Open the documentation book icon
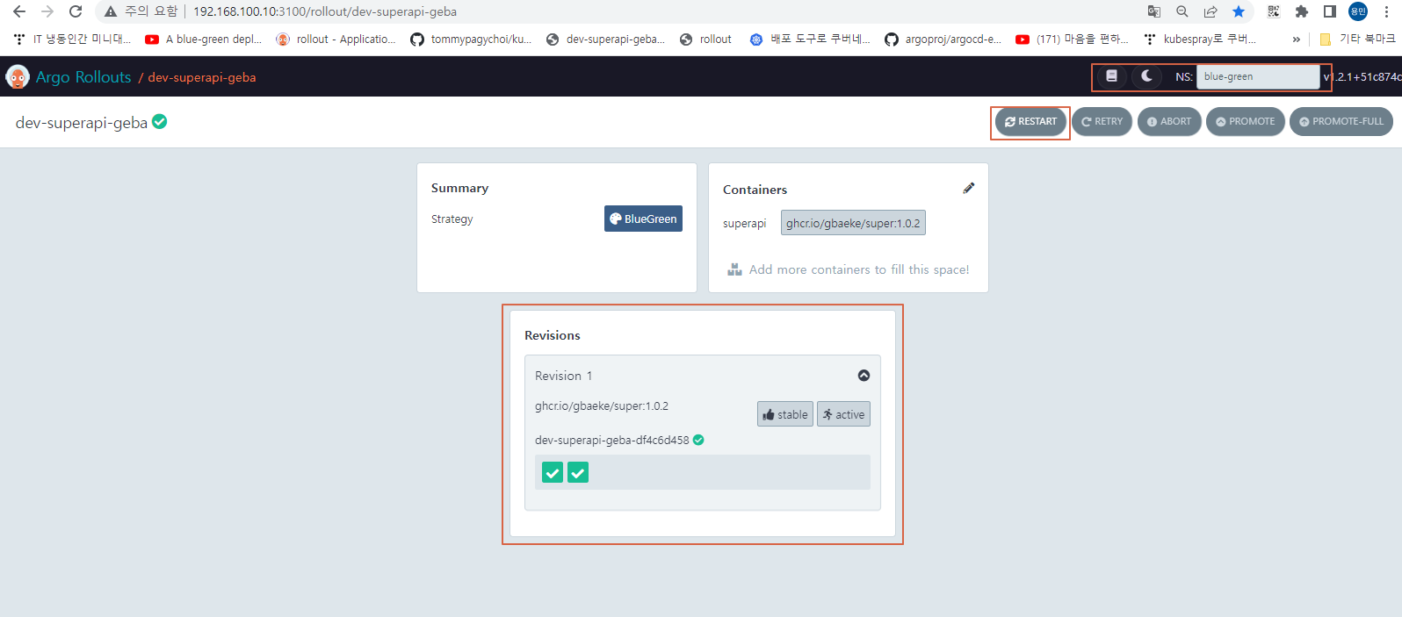Viewport: 1402px width, 617px height. coord(1111,76)
